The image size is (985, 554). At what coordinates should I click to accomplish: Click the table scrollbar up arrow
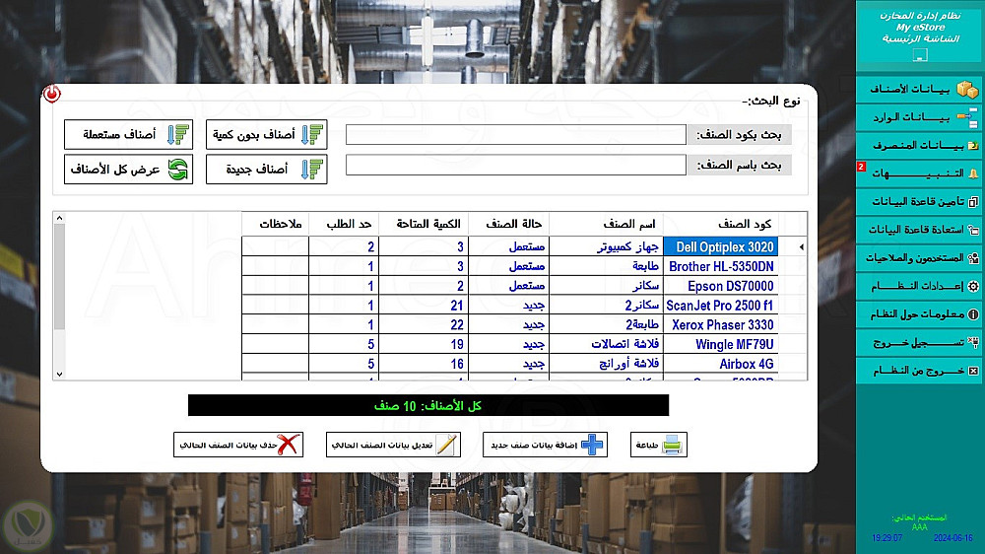point(59,218)
